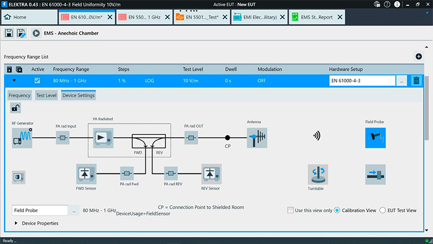Click the Start test play button
This screenshot has width=433, height=244.
pos(36,34)
